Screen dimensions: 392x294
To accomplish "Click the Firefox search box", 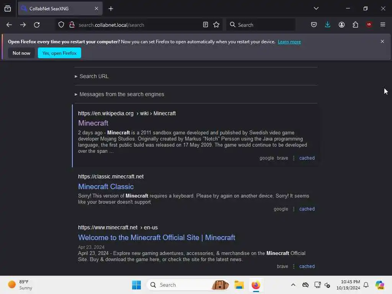I will (261, 25).
